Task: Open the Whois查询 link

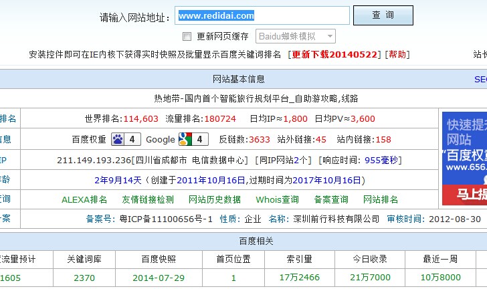Action: [277, 199]
